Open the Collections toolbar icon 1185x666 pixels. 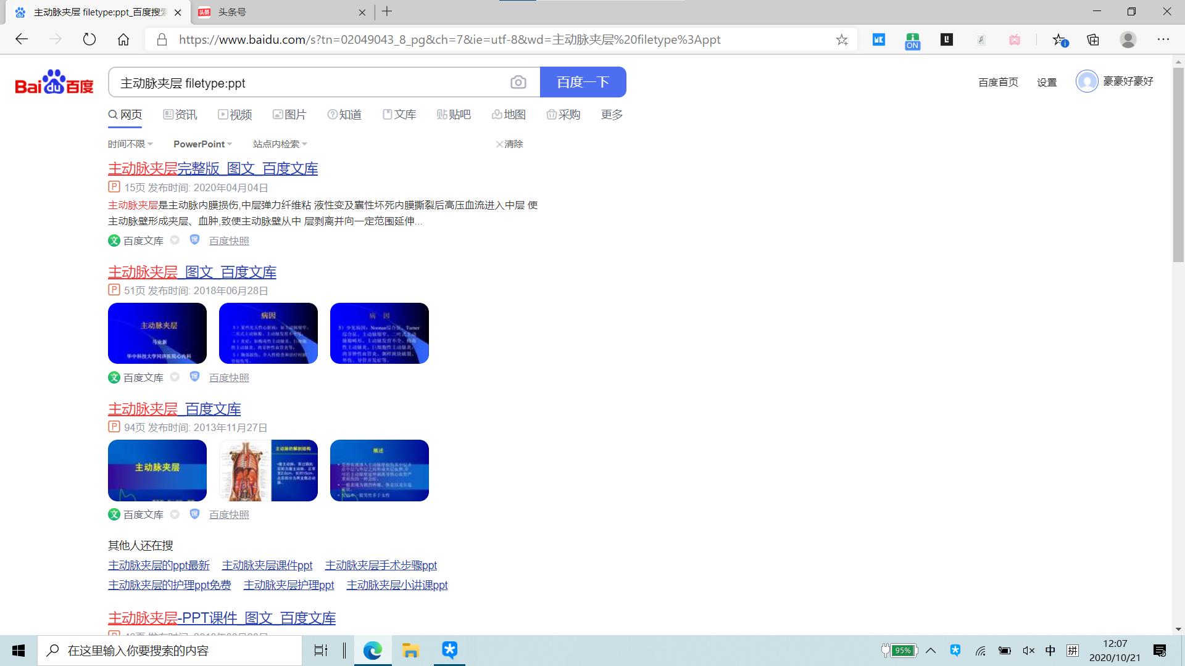pos(1093,40)
